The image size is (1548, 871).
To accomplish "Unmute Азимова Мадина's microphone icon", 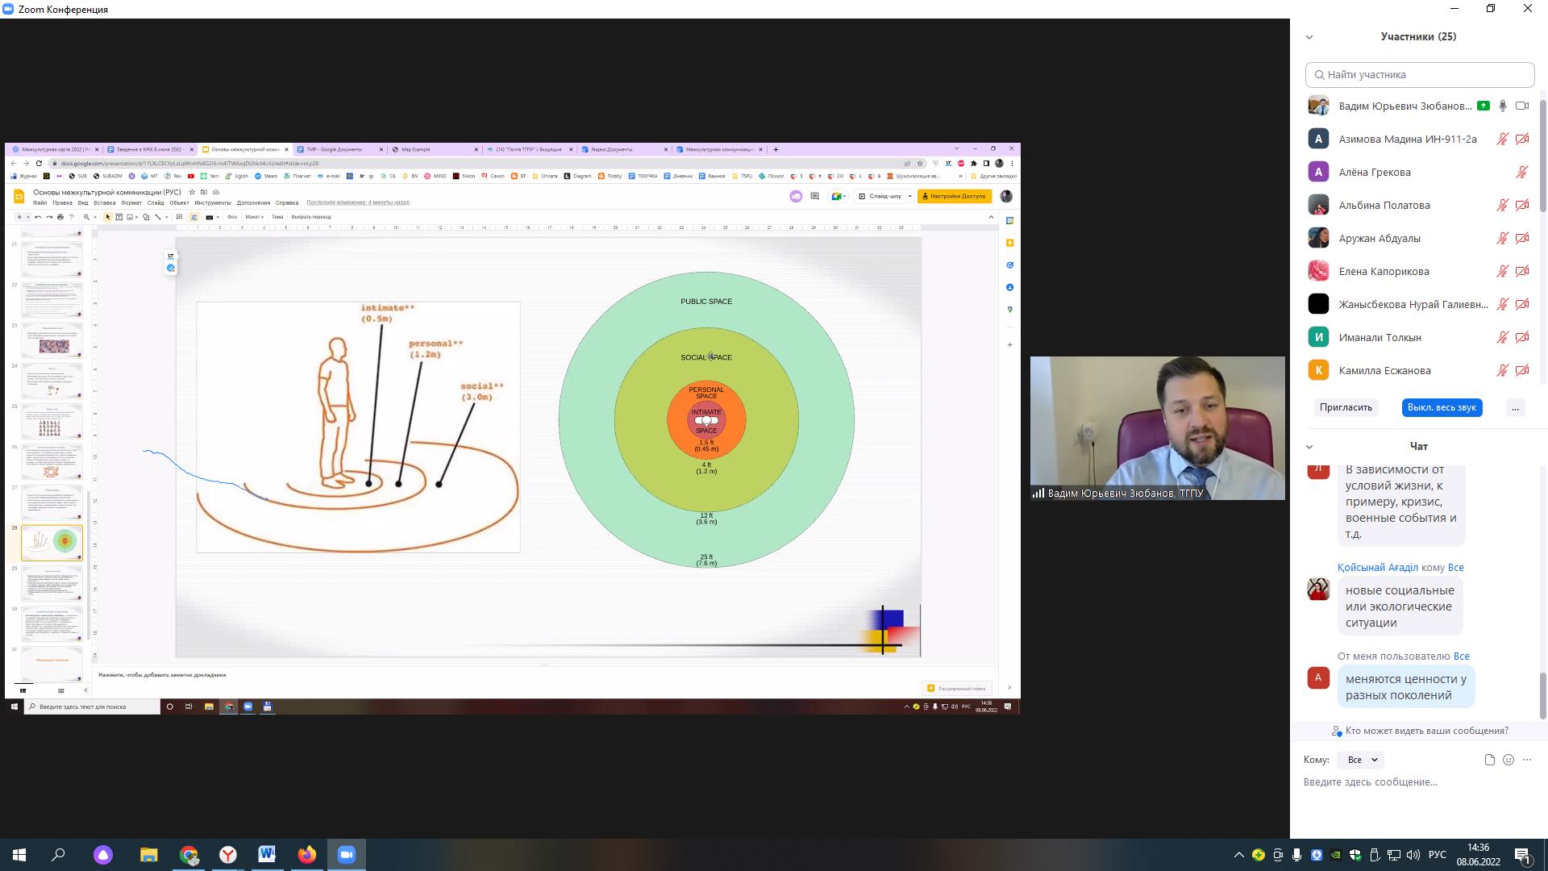I will point(1502,139).
